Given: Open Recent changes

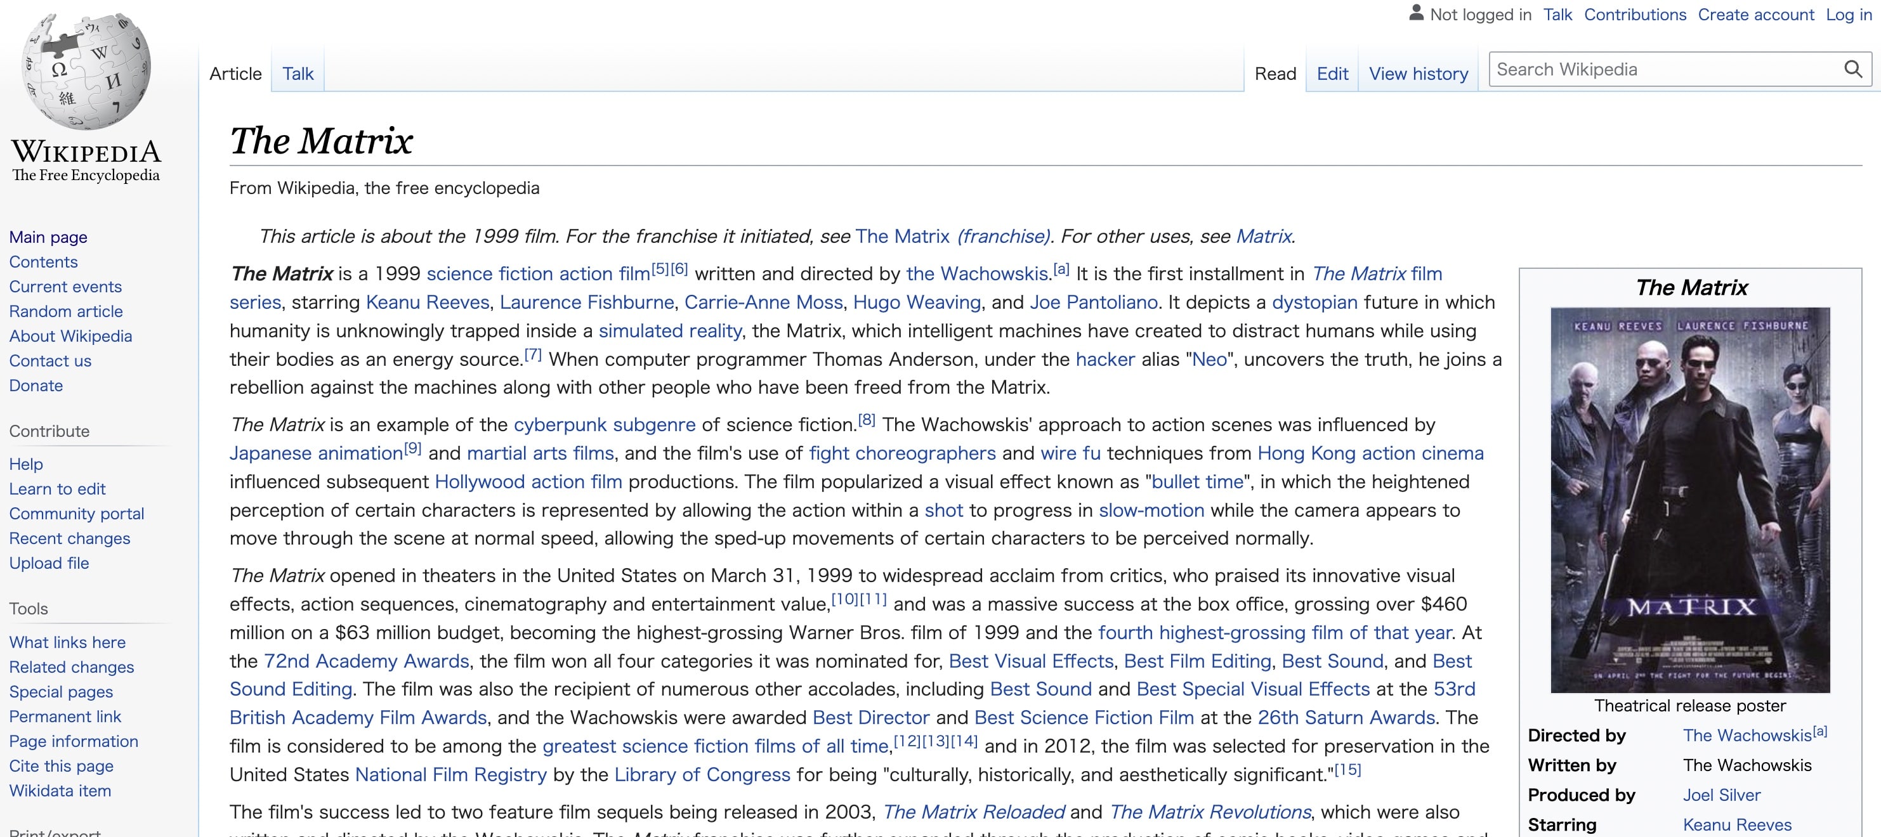Looking at the screenshot, I should pyautogui.click(x=69, y=538).
